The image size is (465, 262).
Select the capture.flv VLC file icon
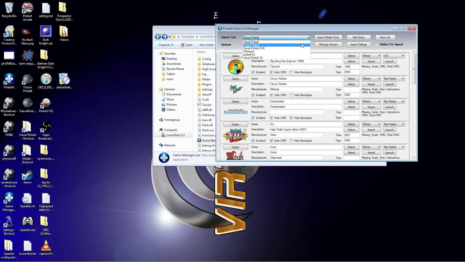46,248
